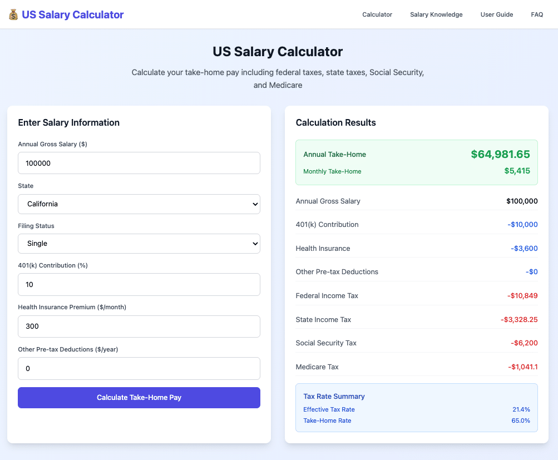
Task: Navigate to Salary Knowledge
Action: [436, 14]
